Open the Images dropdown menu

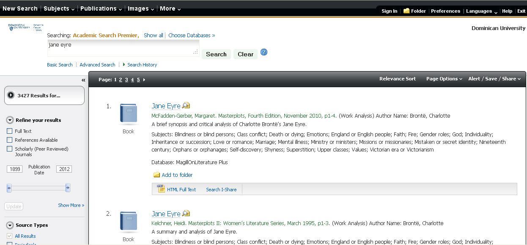tap(141, 8)
